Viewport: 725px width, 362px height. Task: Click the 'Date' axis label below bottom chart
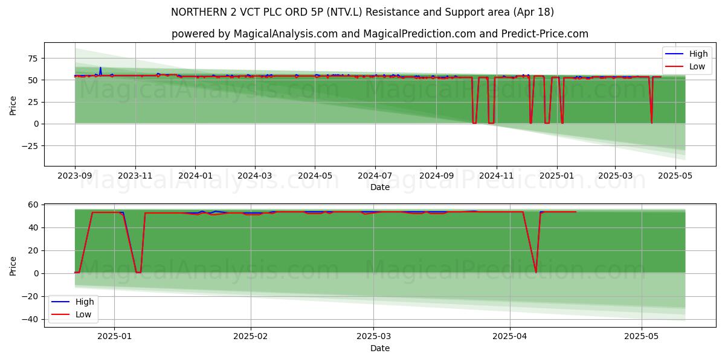380,349
